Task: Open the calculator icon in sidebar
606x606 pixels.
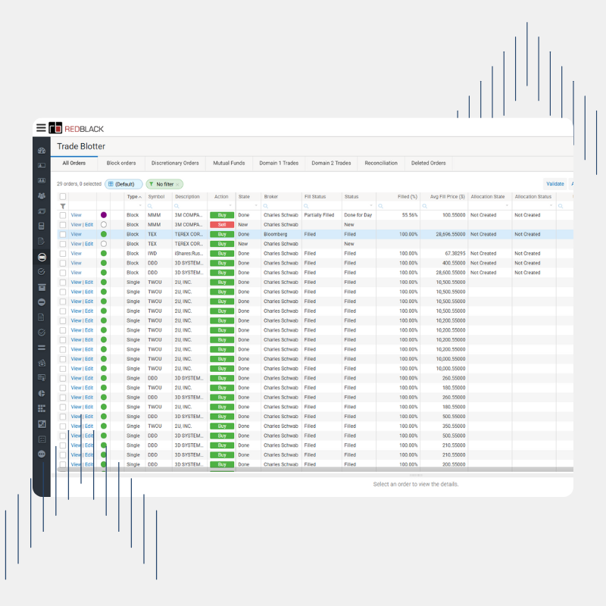Action: (x=42, y=226)
